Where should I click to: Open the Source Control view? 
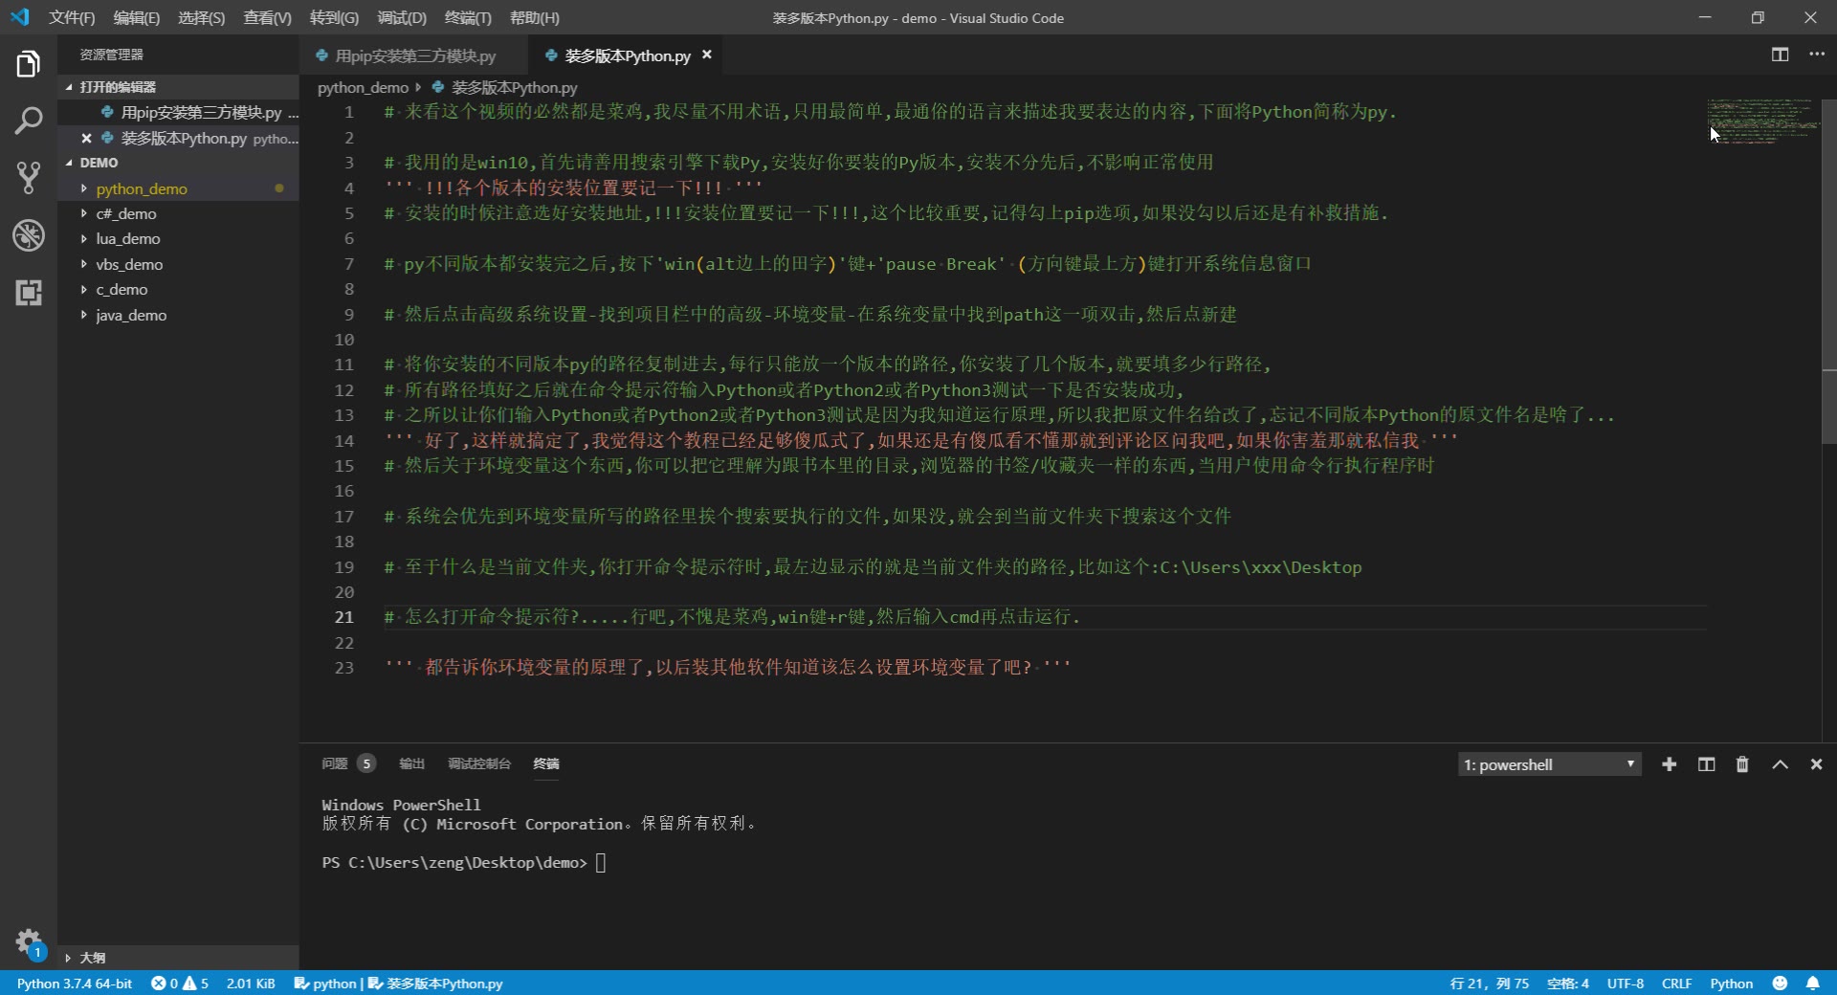click(29, 178)
